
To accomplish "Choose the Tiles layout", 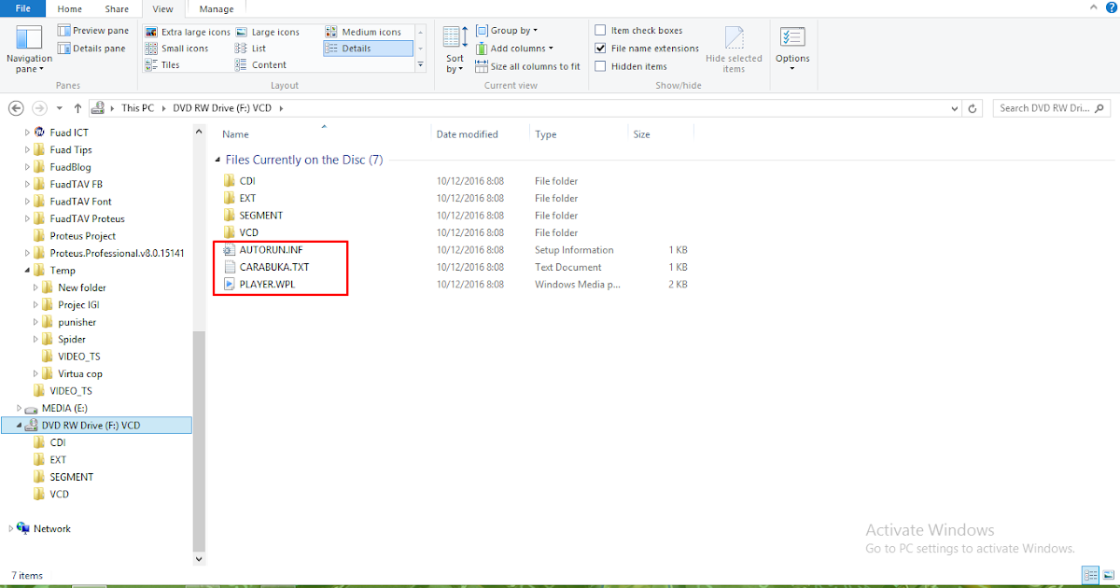I will (162, 65).
